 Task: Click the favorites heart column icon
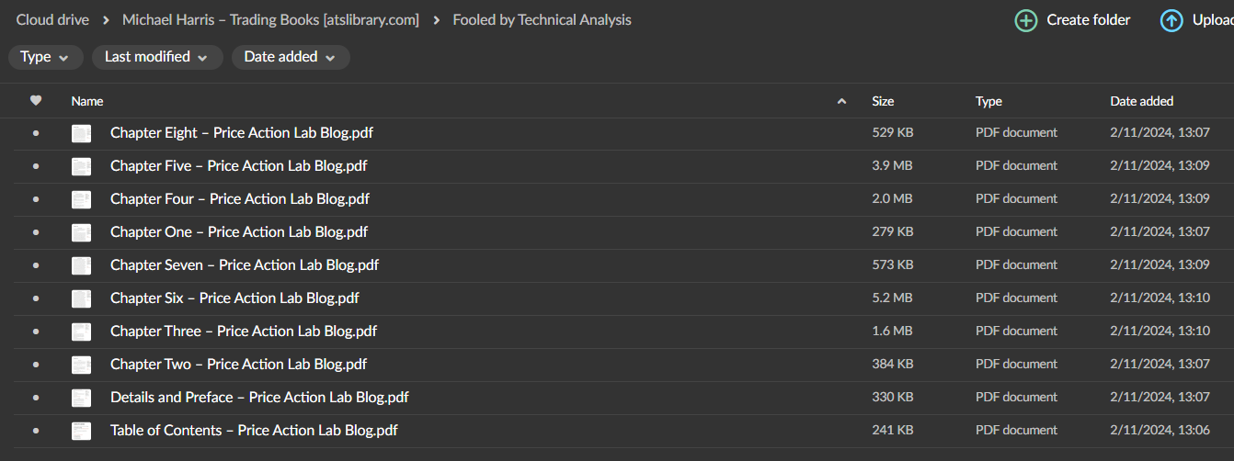[x=36, y=101]
